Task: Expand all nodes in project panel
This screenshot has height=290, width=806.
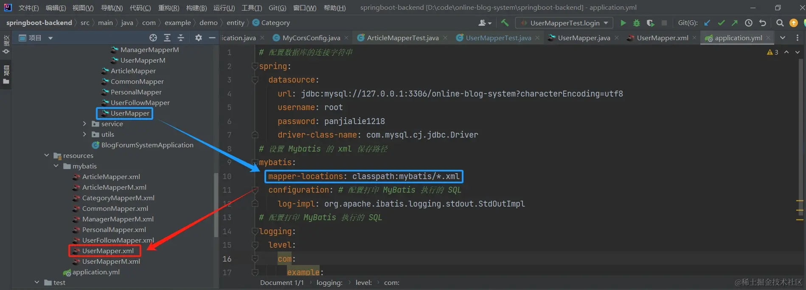Action: point(167,38)
